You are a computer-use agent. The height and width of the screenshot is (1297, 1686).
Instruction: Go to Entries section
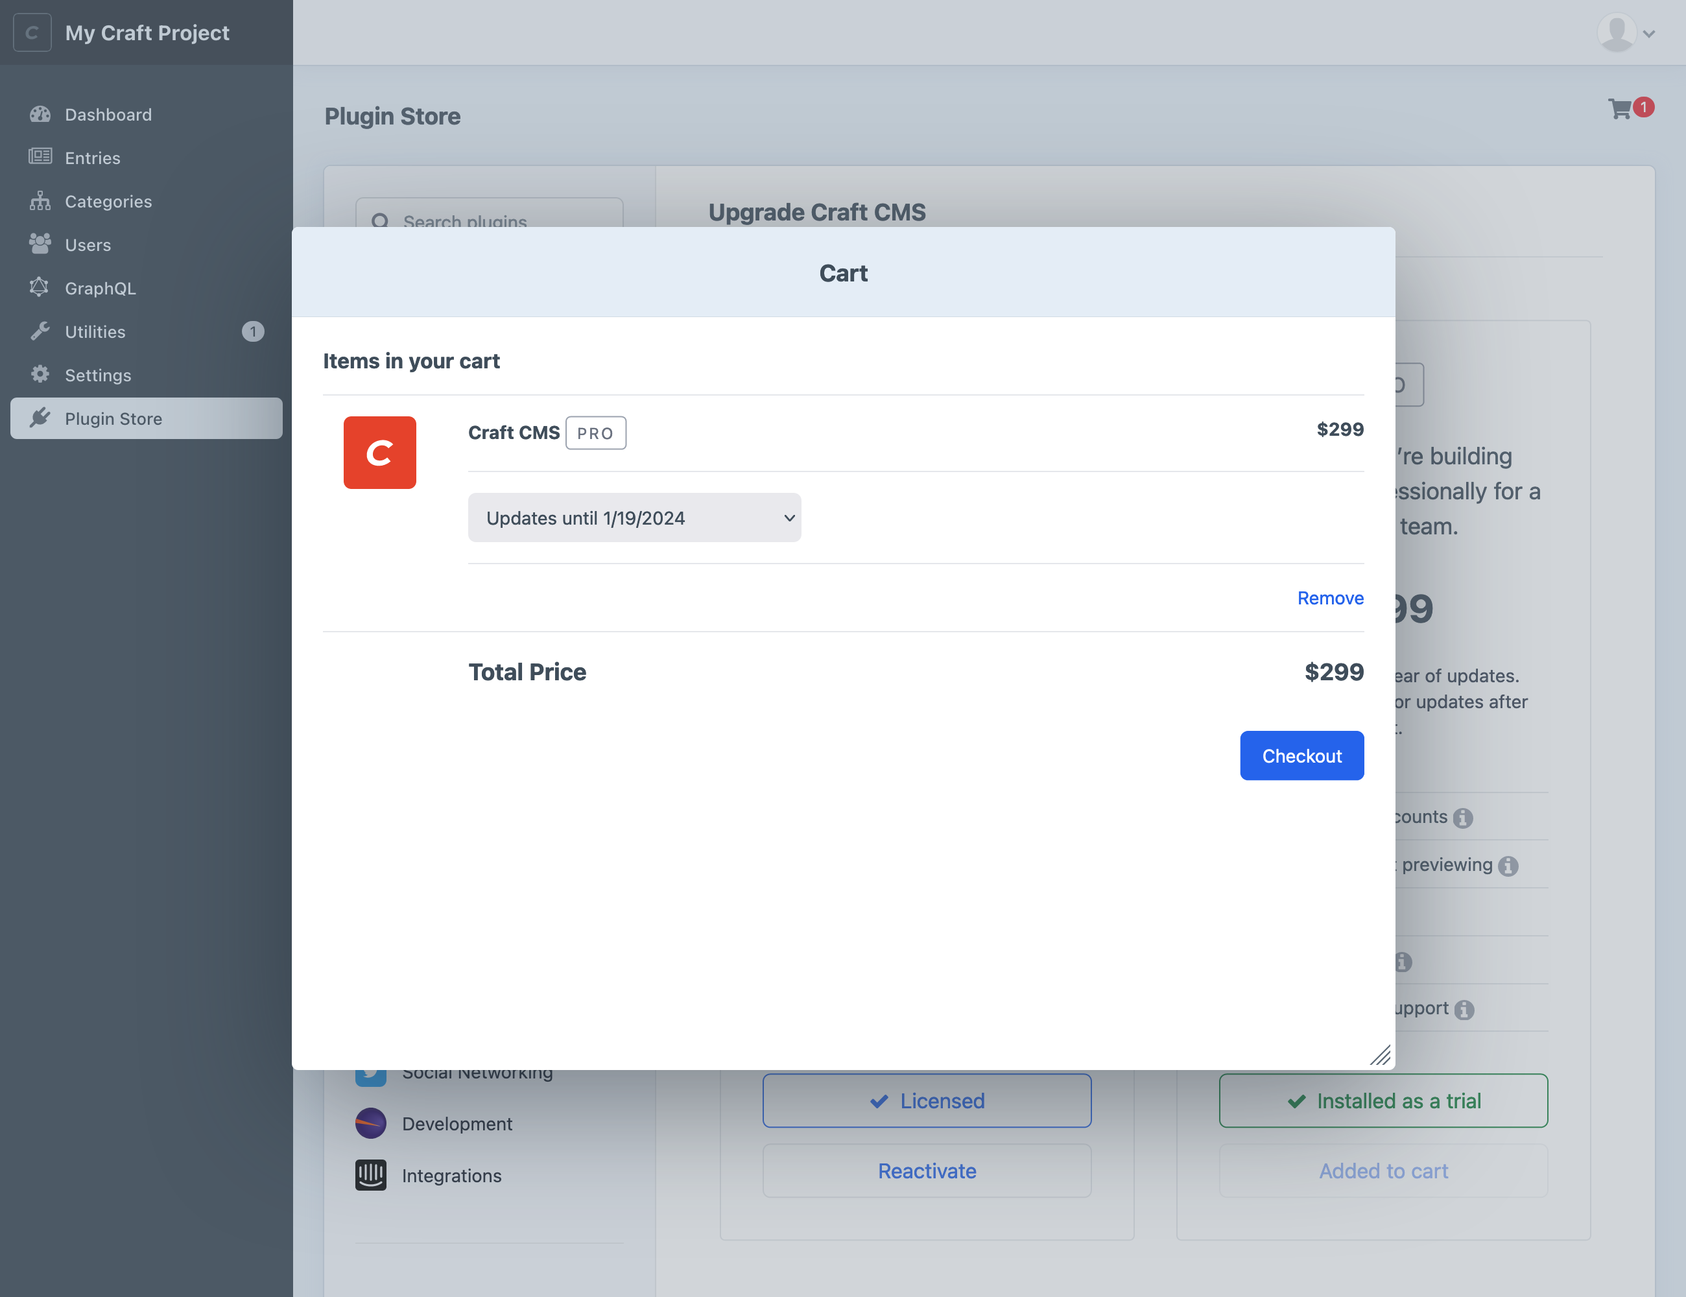pyautogui.click(x=147, y=158)
